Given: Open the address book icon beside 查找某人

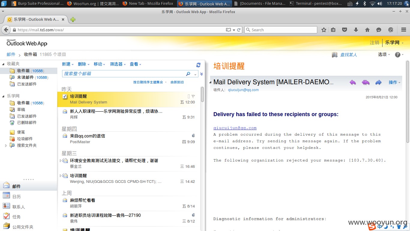Looking at the screenshot, I should pyautogui.click(x=335, y=55).
